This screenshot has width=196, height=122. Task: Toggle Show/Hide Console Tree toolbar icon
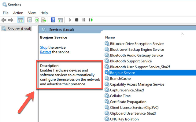pyautogui.click(x=20, y=20)
